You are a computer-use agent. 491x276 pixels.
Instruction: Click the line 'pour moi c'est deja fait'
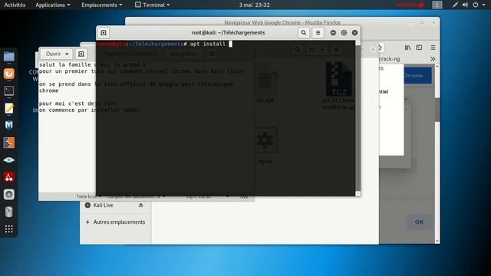tap(78, 103)
